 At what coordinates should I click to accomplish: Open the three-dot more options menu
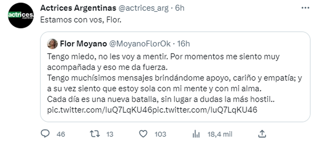[305, 8]
